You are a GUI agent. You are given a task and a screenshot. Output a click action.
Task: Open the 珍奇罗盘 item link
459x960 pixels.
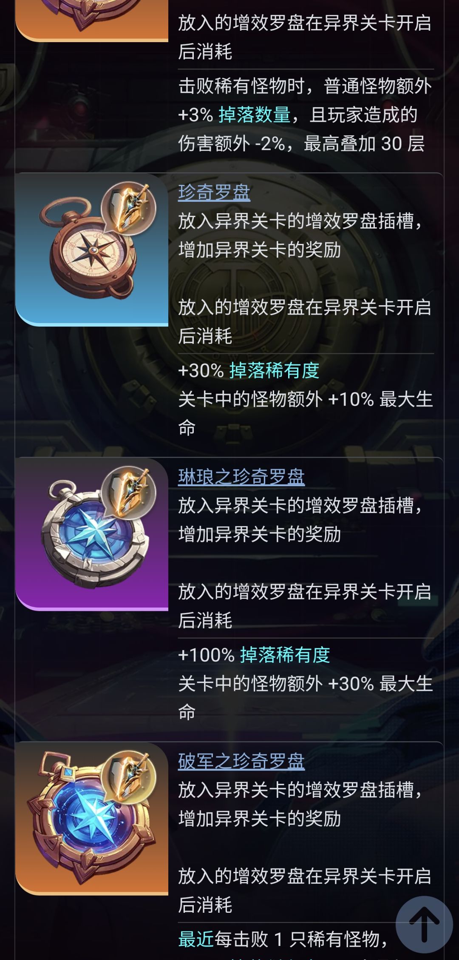(214, 192)
